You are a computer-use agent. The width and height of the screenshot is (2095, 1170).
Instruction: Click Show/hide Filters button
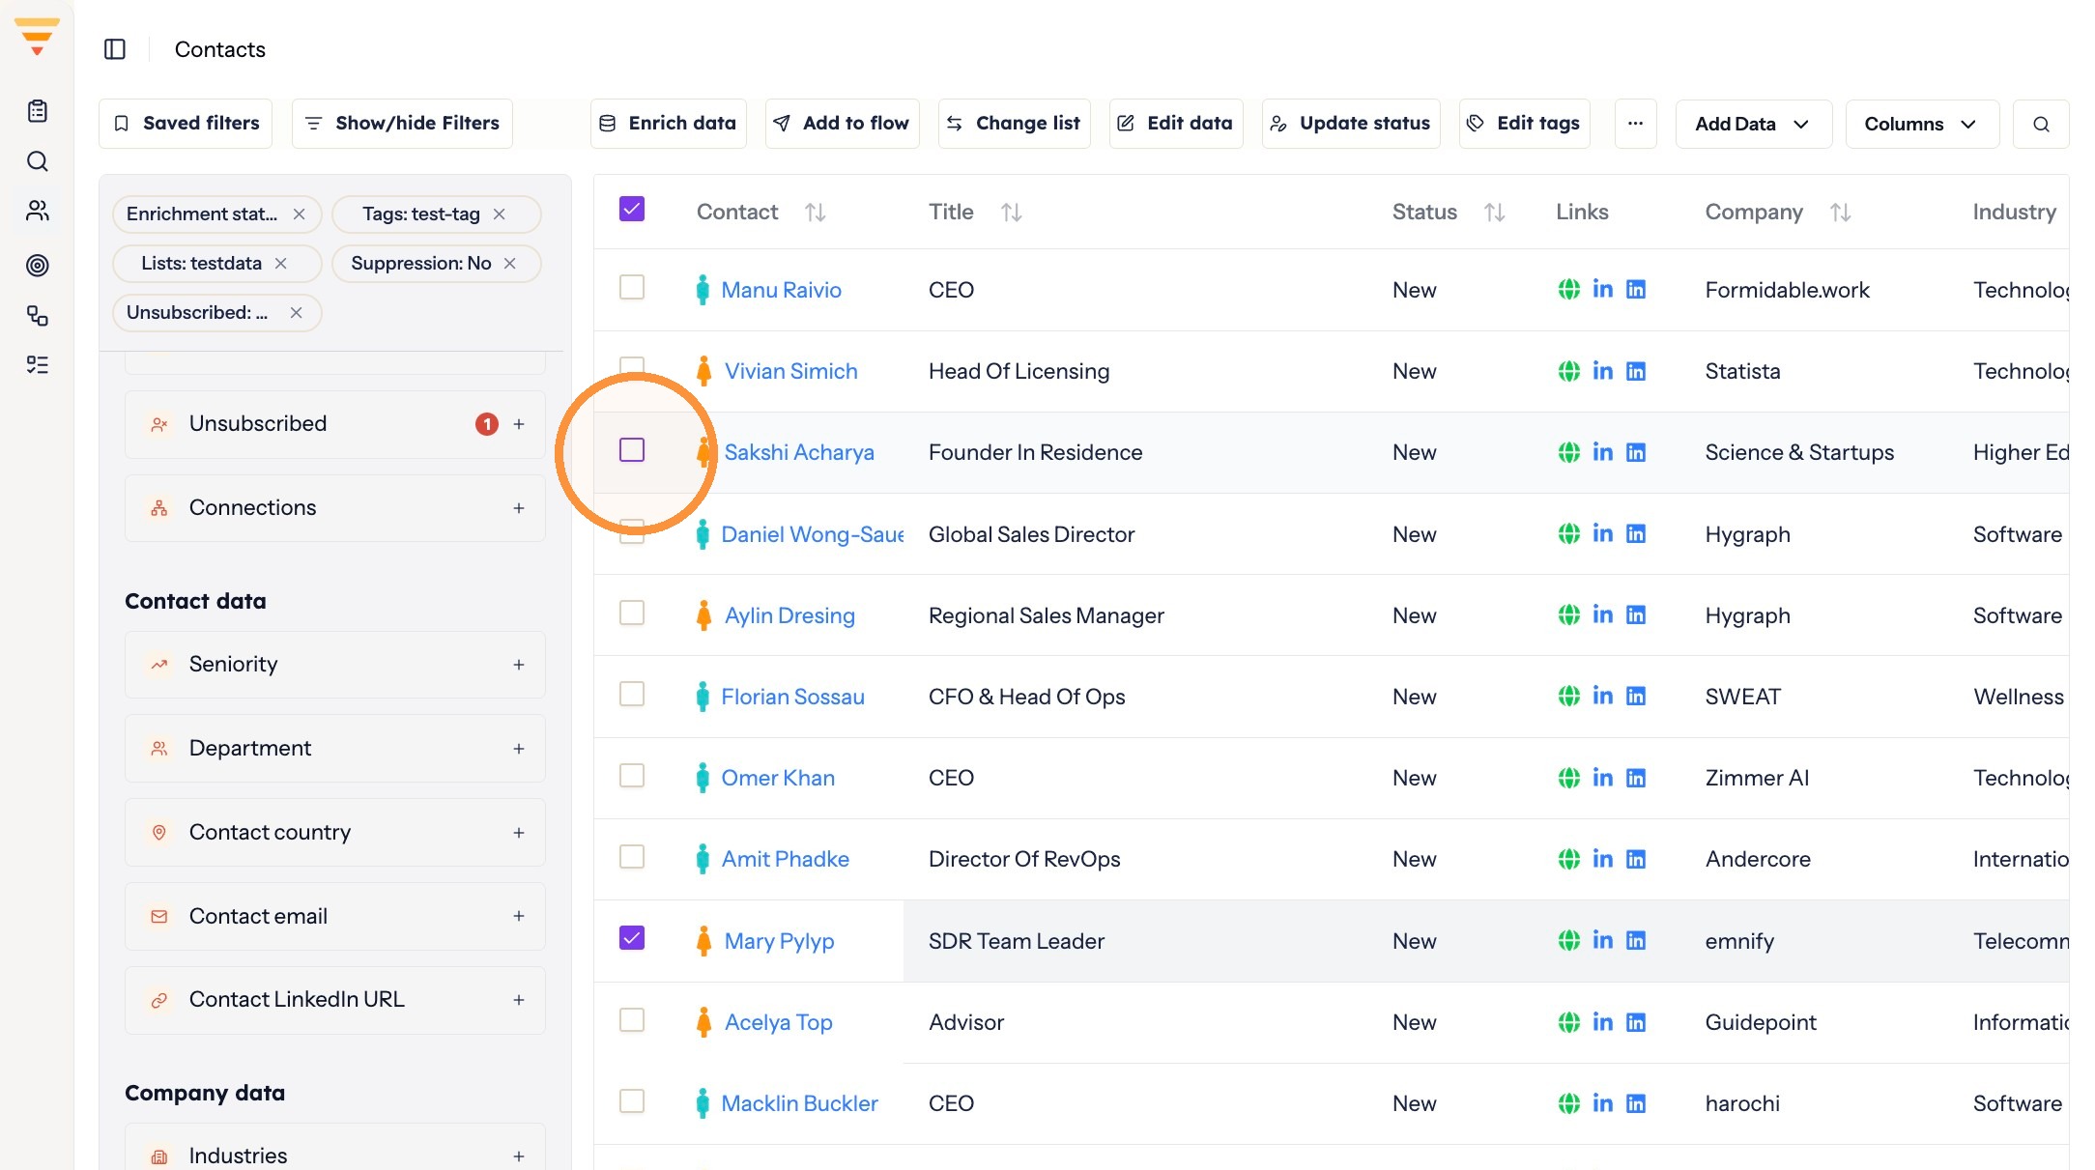pos(402,124)
